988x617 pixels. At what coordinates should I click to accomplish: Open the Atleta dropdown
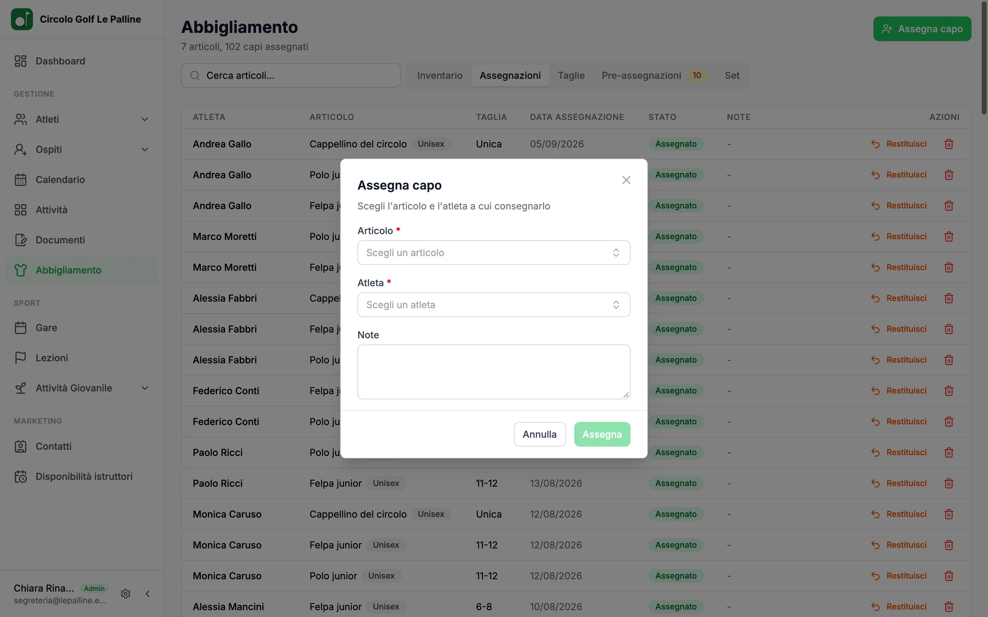tap(494, 305)
